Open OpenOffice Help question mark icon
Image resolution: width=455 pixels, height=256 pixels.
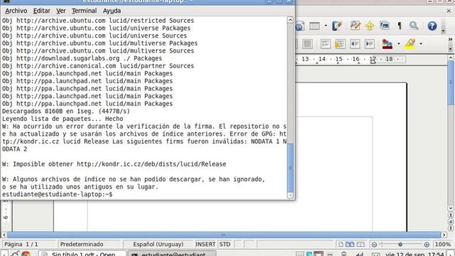pyautogui.click(x=432, y=26)
